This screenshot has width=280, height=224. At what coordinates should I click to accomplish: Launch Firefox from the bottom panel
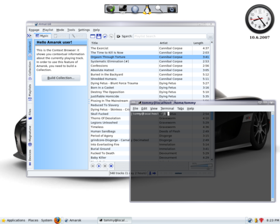click(57, 220)
